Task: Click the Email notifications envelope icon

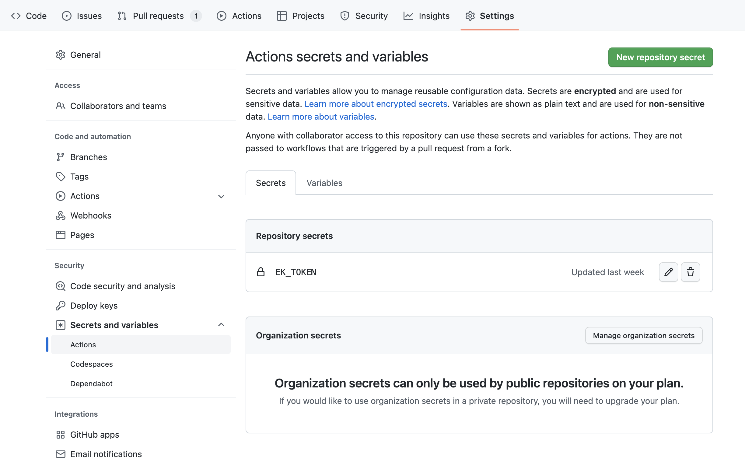Action: 60,454
